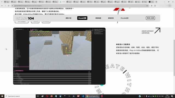Click the 登录 | 注册 login button
This screenshot has width=175, height=98.
click(x=150, y=18)
